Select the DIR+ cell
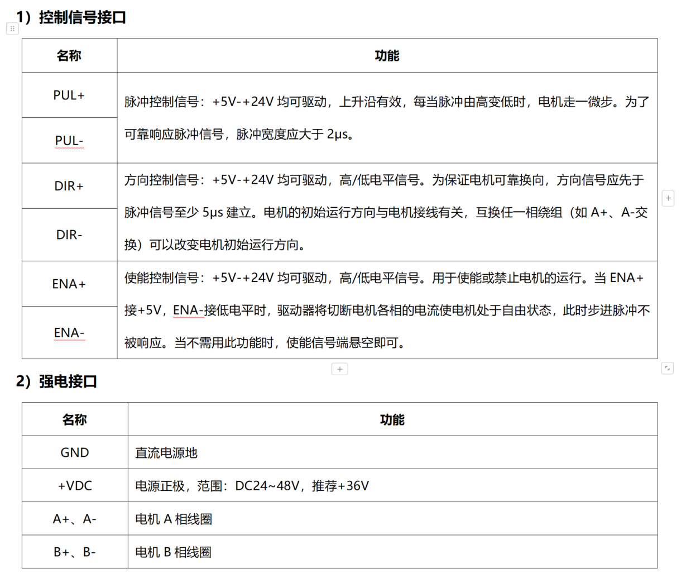Viewport: 686px width, 578px height. point(69,186)
